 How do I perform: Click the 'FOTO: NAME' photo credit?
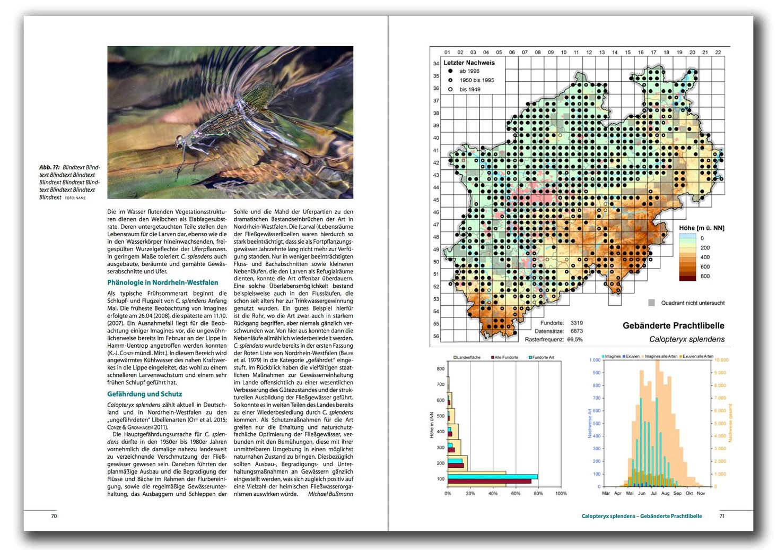click(75, 198)
